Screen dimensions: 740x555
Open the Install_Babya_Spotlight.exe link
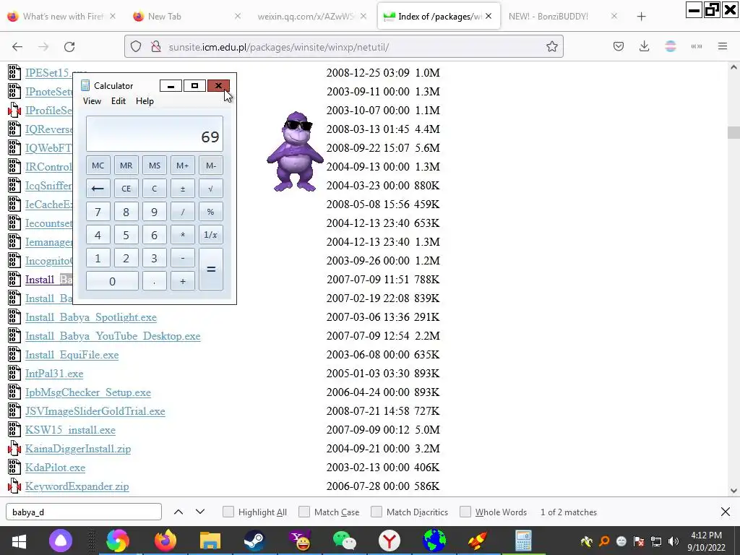91,317
